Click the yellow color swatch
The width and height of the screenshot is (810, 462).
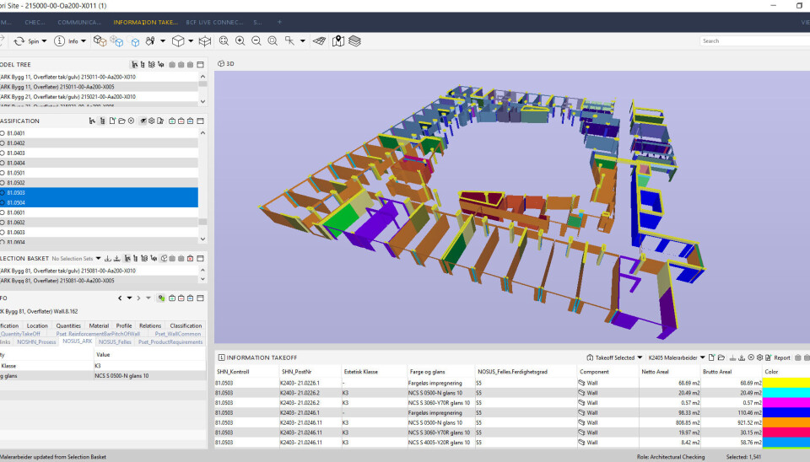click(x=786, y=383)
